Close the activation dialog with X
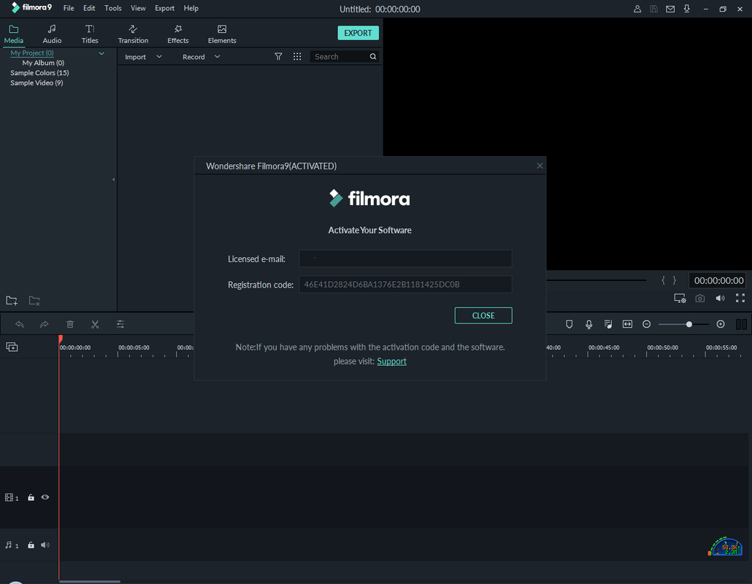Image resolution: width=752 pixels, height=584 pixels. [540, 166]
